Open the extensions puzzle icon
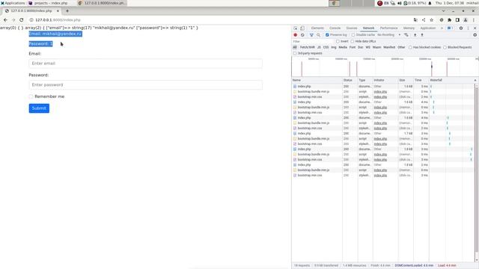 click(449, 20)
